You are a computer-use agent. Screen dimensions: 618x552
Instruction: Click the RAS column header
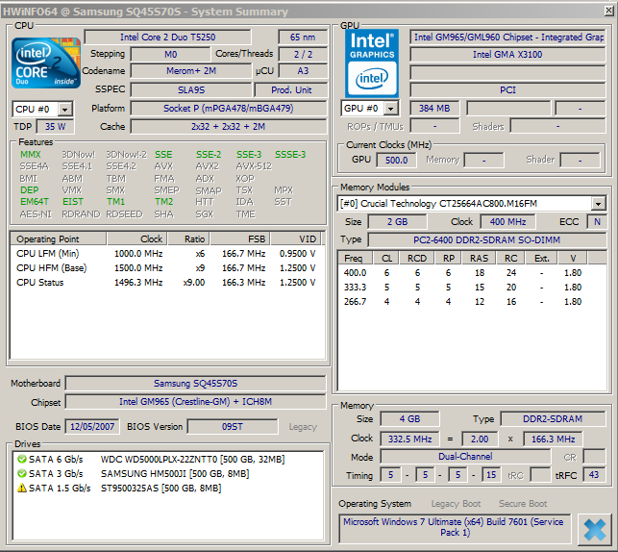[479, 259]
